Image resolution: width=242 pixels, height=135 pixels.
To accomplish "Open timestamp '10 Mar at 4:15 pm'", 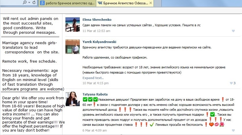I will (x=95, y=83).
